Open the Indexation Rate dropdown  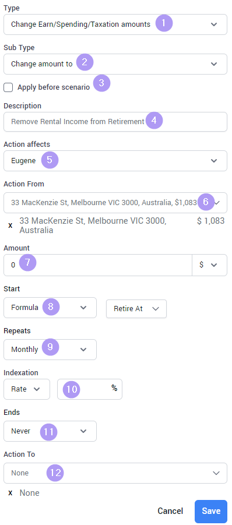tap(27, 389)
